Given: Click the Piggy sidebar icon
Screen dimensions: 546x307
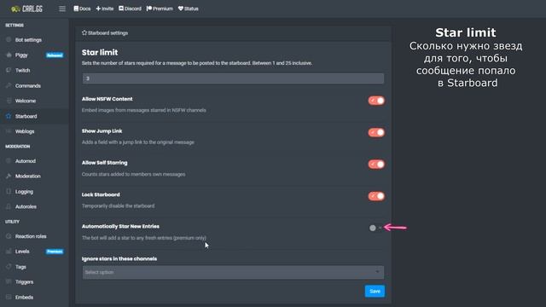Looking at the screenshot, I should (9, 55).
